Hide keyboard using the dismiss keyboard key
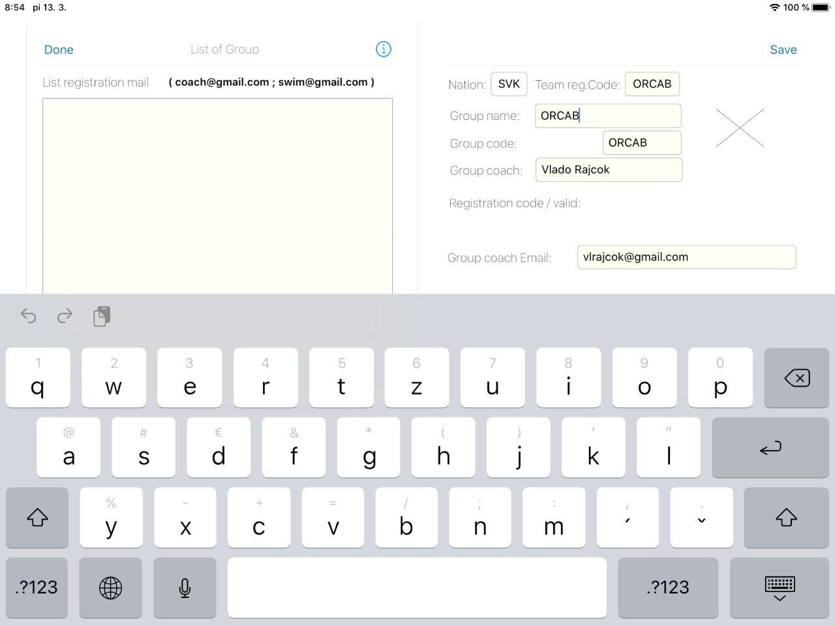The height and width of the screenshot is (626, 835). click(x=779, y=588)
